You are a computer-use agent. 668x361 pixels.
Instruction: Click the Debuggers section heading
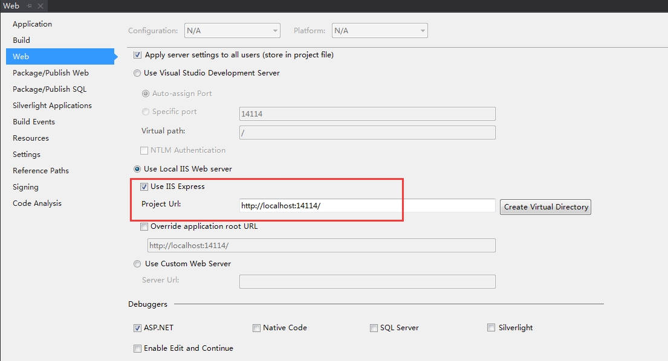(x=148, y=304)
